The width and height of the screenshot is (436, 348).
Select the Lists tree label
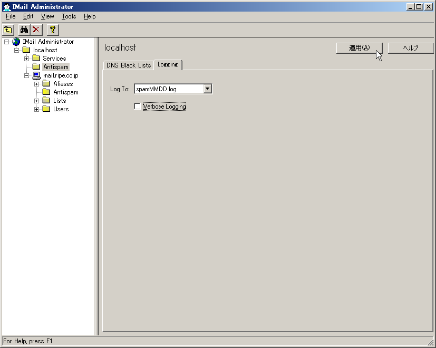60,101
